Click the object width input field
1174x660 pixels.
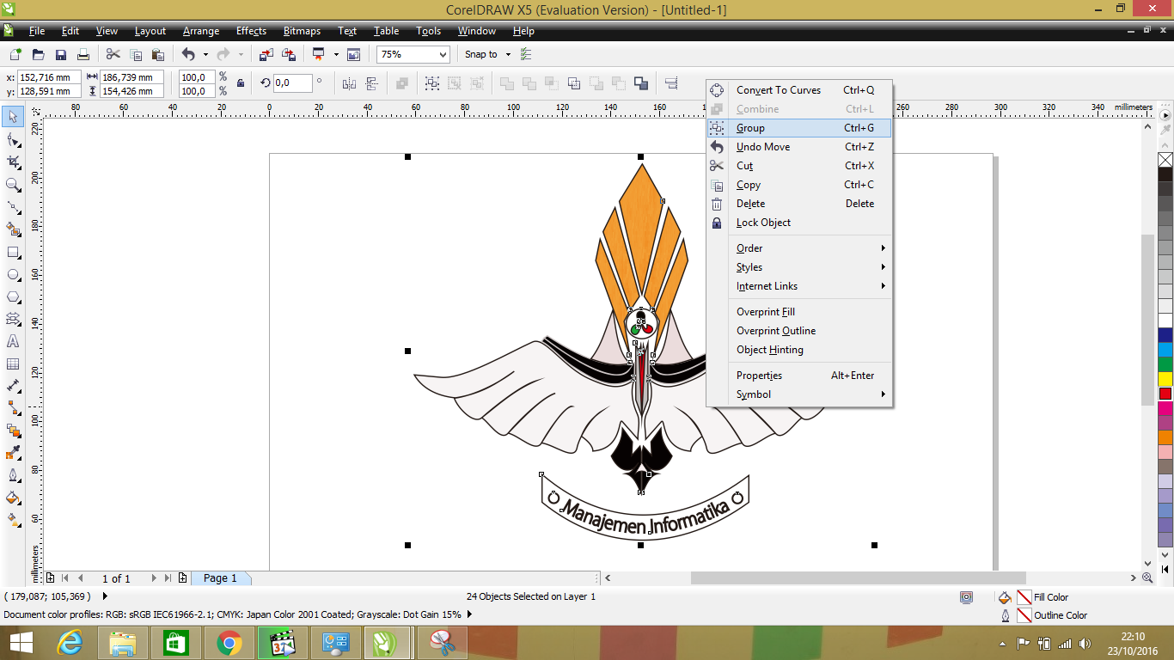[132, 77]
